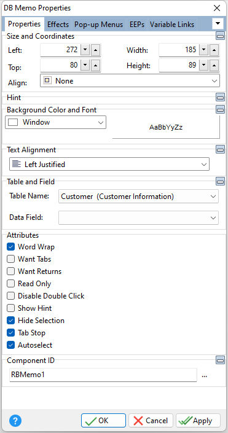Click the Top value input field
This screenshot has height=433, width=228.
(x=60, y=65)
